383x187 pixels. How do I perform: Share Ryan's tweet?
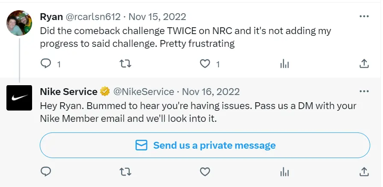pyautogui.click(x=364, y=64)
